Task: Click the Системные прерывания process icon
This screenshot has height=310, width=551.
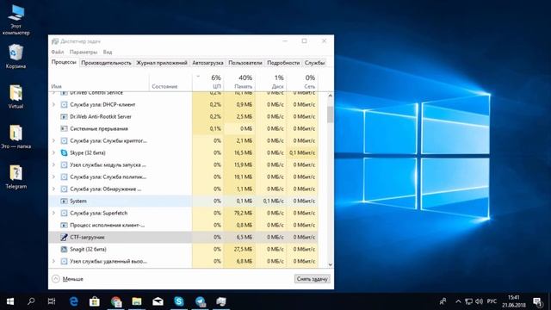Action: [x=64, y=128]
